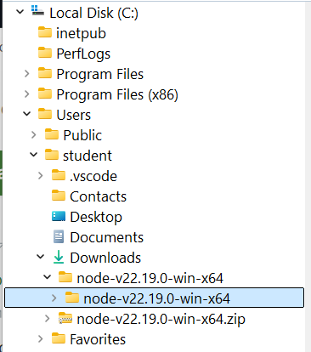Click the Documents page icon
This screenshot has height=352, width=311.
click(x=59, y=236)
